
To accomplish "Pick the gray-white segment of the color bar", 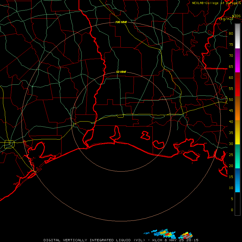I will (237, 36).
